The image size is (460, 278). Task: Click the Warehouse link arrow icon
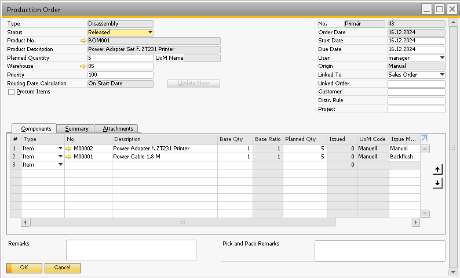point(83,67)
